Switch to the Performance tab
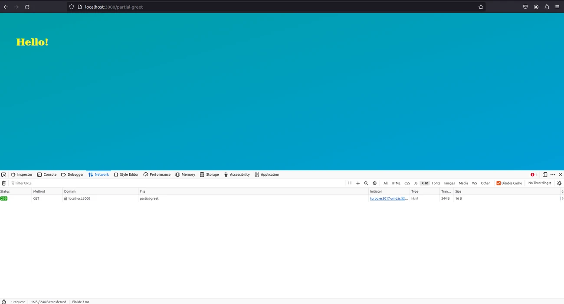 [157, 175]
